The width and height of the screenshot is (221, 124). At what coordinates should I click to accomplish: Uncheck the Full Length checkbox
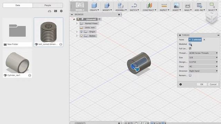(x=190, y=49)
